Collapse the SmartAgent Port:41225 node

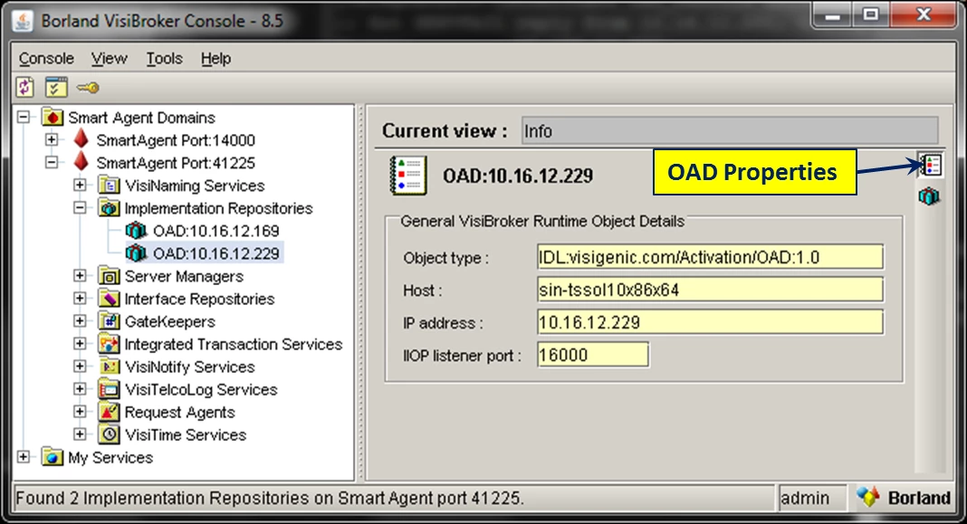[x=52, y=162]
